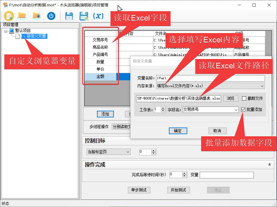Open variables with the (x) toolbar icon
The height and width of the screenshot is (207, 277).
point(98,16)
